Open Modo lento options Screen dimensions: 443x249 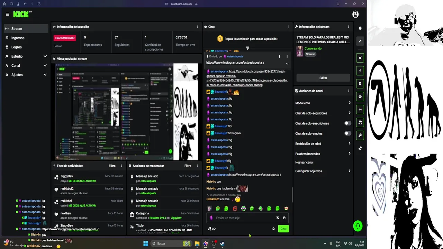(323, 103)
